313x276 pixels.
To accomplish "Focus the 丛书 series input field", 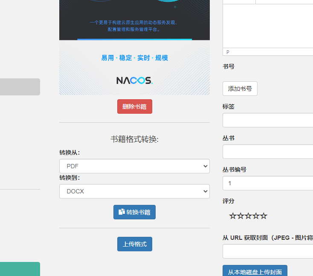I will [x=268, y=152].
